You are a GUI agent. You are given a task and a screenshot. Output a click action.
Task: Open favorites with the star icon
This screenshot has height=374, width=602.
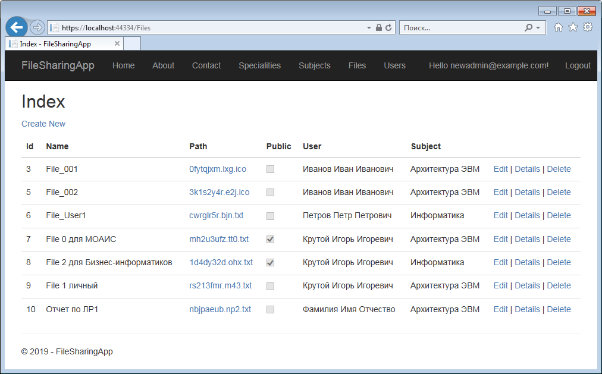tap(573, 27)
